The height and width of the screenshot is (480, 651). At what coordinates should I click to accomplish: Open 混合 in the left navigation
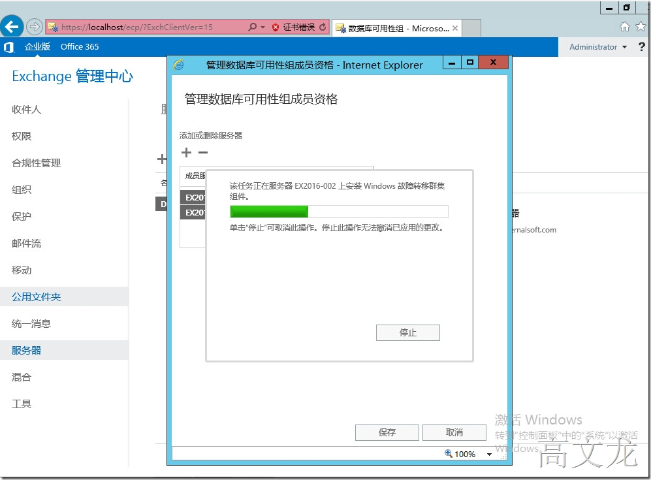coord(22,377)
